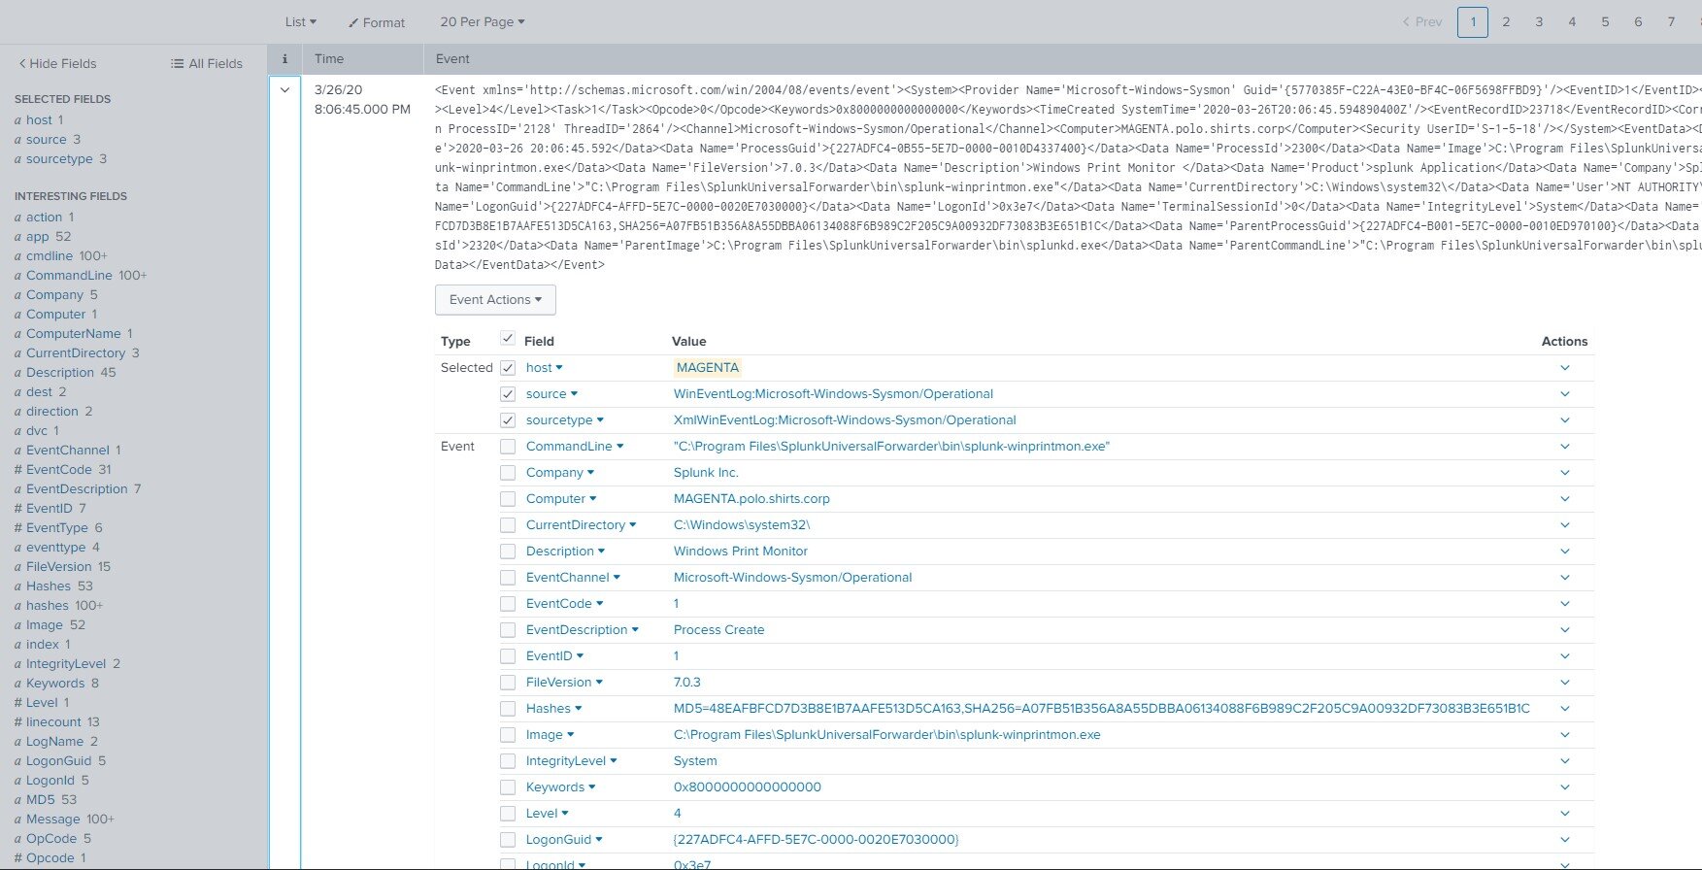Check the CommandLine field checkbox
1702x870 pixels.
click(507, 447)
